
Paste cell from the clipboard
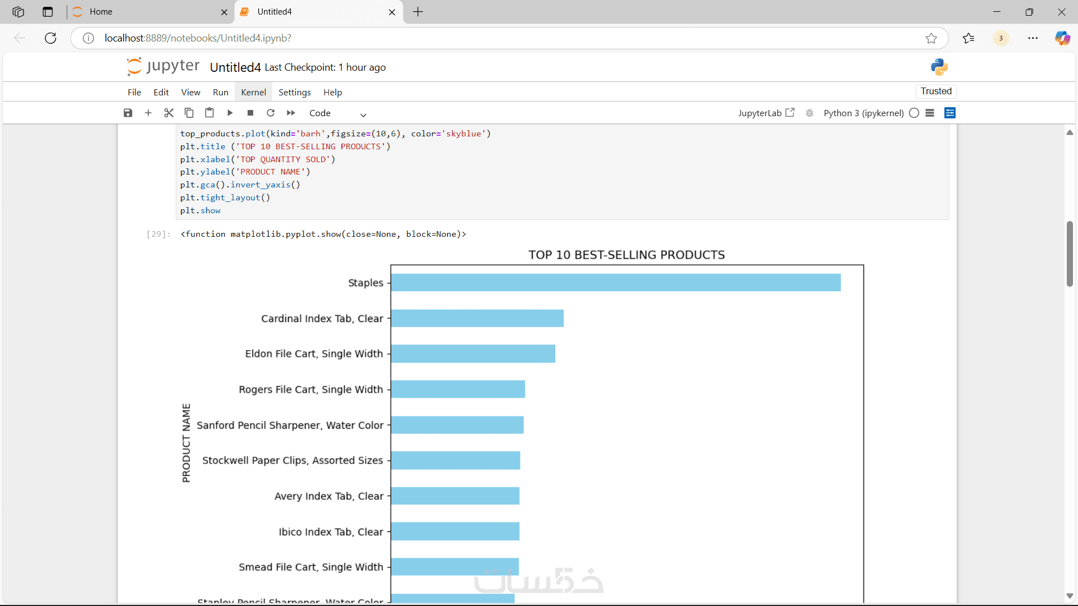coord(209,113)
